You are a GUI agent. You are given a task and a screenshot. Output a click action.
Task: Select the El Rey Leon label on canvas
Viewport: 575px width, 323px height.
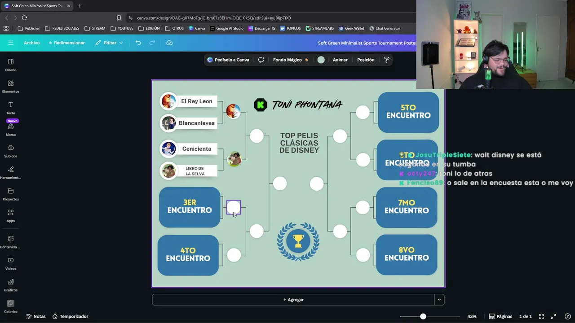pos(196,101)
